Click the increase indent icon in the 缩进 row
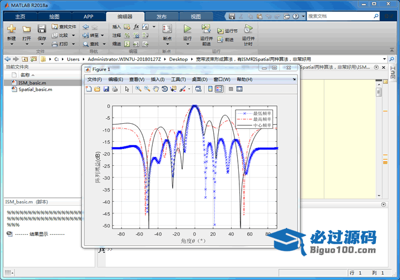Viewport: 400px width, 280px height. (x=137, y=44)
